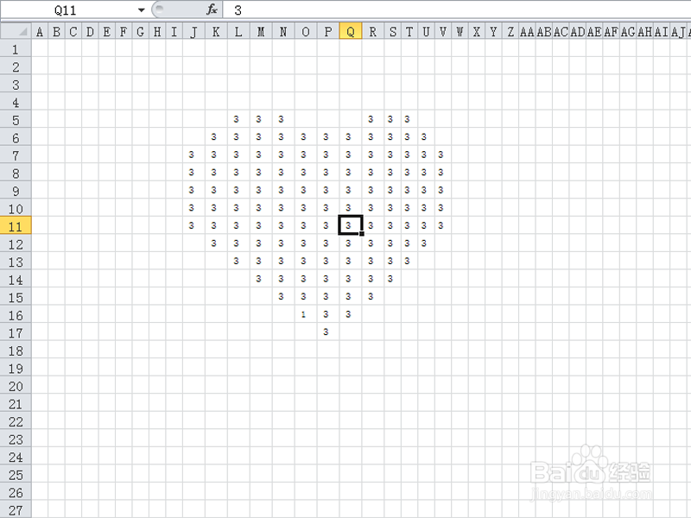
Task: Open the Name Box dropdown arrow
Action: tap(141, 9)
